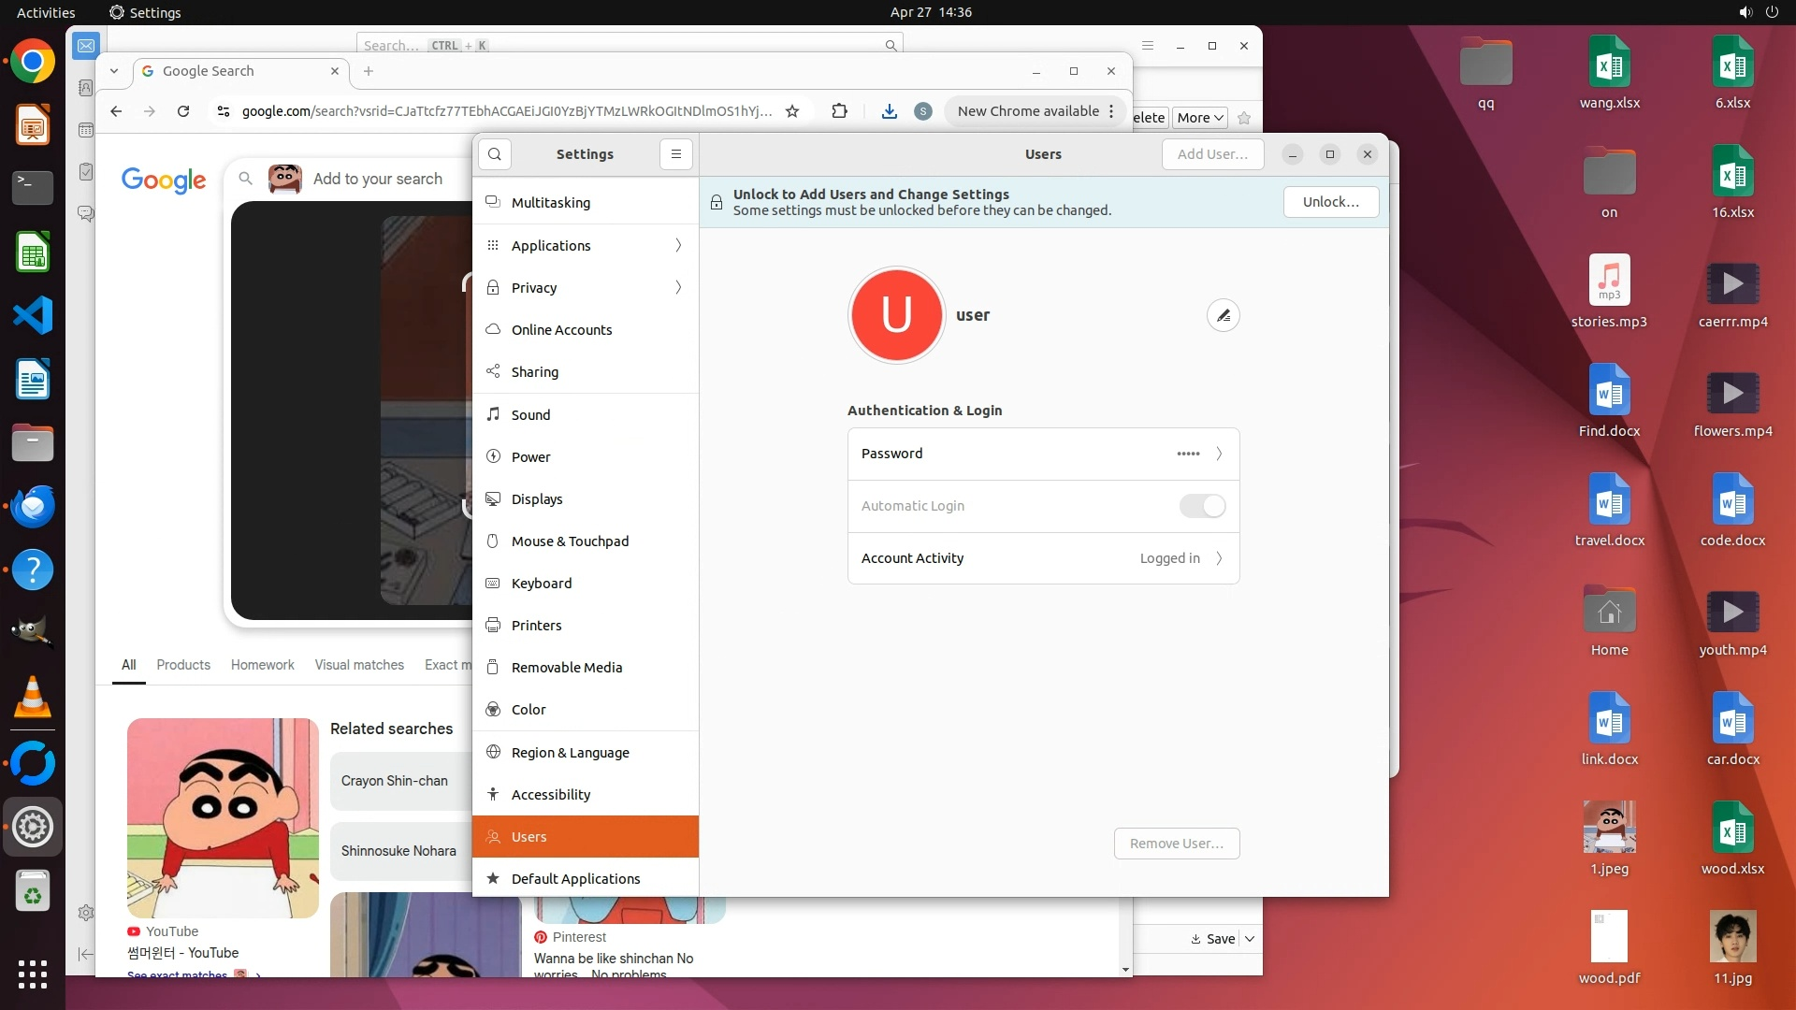
Task: Click the Chrome extensions puzzle icon
Action: 839,111
